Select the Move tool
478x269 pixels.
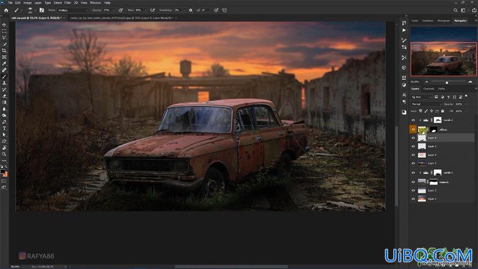[x=4, y=25]
